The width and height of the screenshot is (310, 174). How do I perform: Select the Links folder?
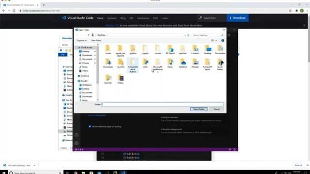145,63
